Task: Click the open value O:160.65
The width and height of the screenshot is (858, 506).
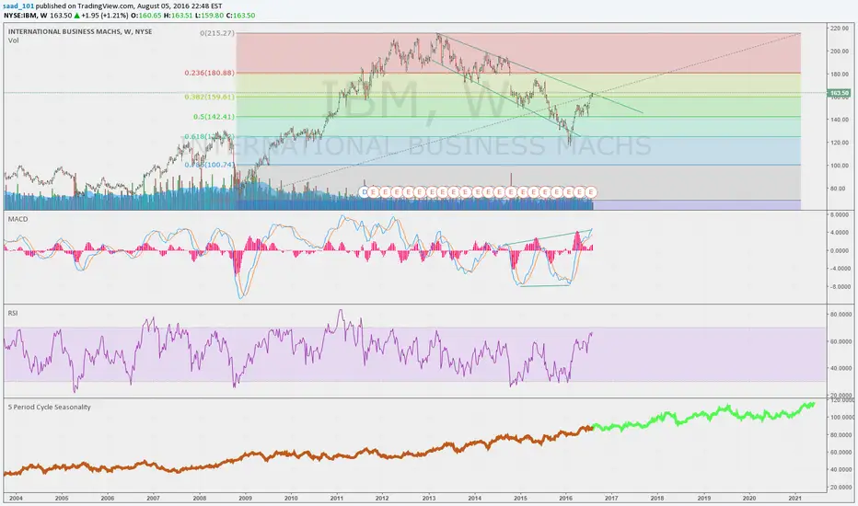Action: (x=145, y=16)
